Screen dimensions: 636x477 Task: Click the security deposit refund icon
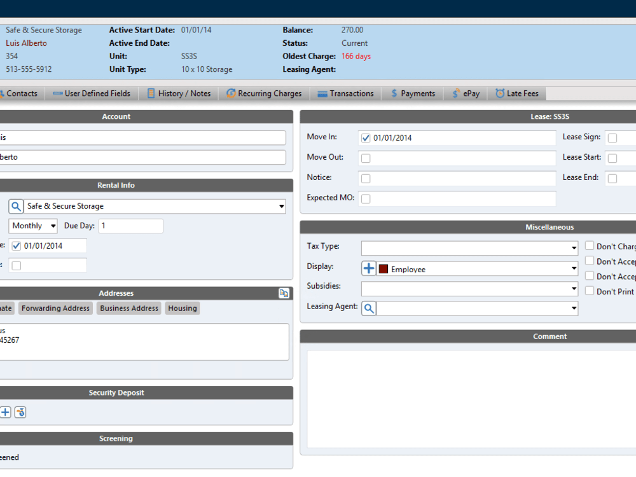[20, 413]
